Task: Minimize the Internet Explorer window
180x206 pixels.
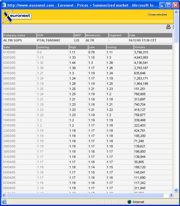Action: click(x=162, y=5)
